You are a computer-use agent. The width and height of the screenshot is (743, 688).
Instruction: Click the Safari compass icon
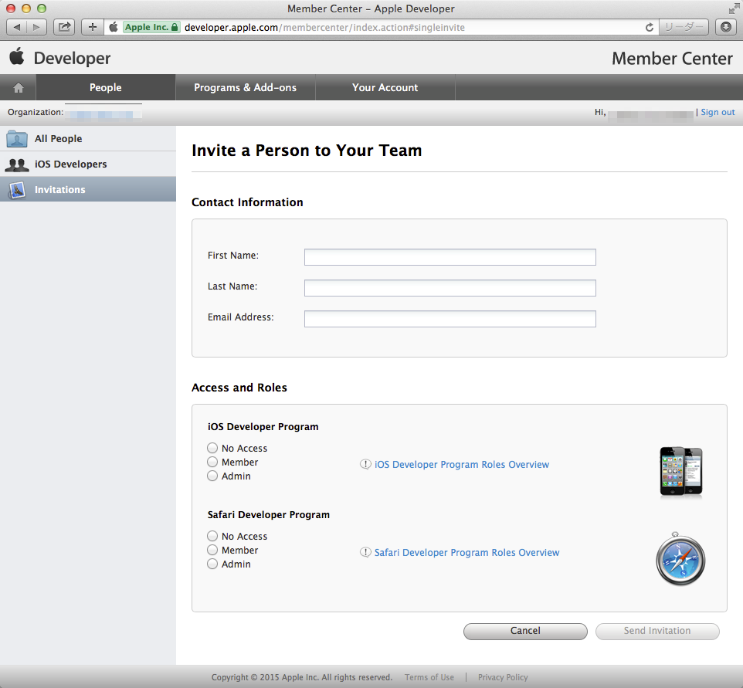point(680,558)
